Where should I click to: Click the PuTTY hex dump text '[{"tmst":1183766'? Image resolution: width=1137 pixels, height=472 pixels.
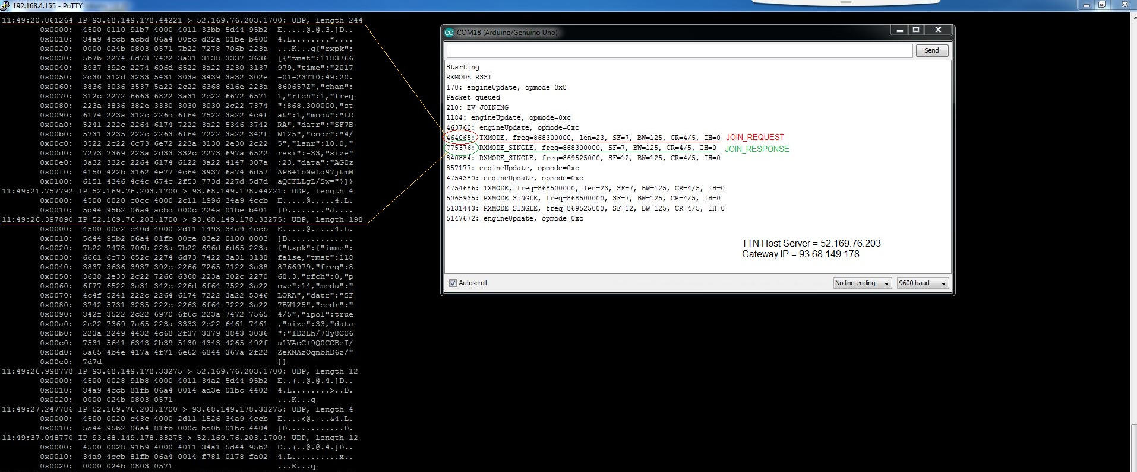pyautogui.click(x=315, y=58)
